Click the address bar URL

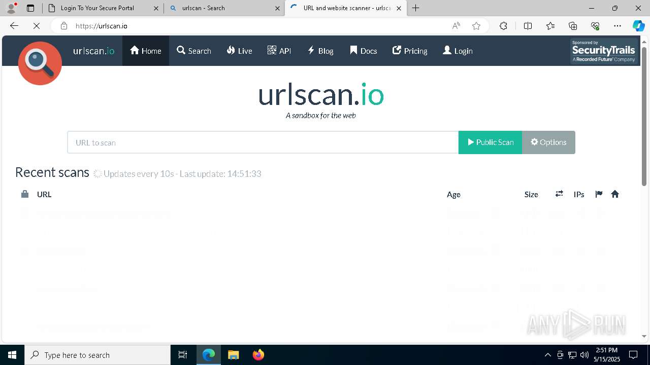point(102,26)
